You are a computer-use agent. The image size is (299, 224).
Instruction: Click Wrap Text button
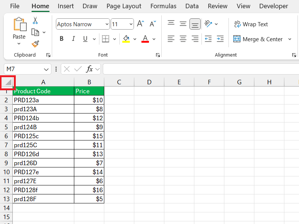(251, 24)
